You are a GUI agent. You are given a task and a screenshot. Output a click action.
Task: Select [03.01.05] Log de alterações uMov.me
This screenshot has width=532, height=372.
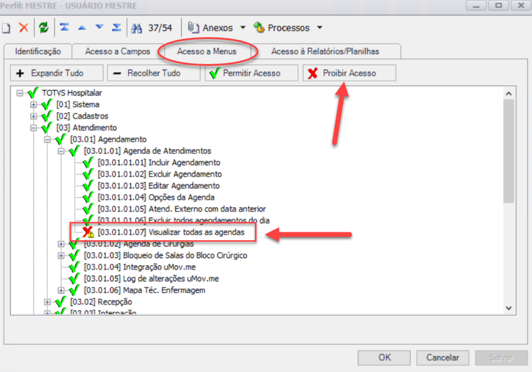[151, 279]
